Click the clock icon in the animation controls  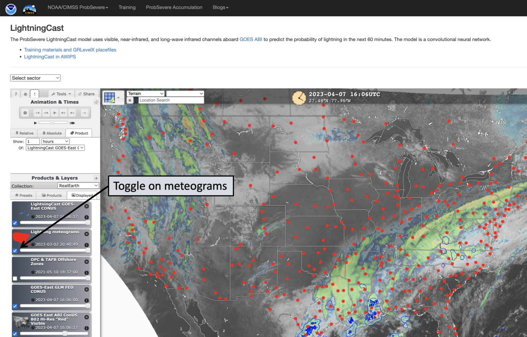(25, 112)
